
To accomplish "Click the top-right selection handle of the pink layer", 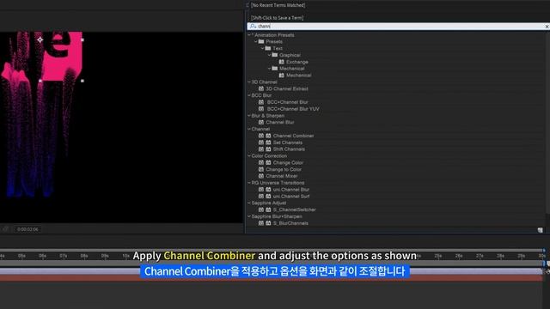I will 82,40.
